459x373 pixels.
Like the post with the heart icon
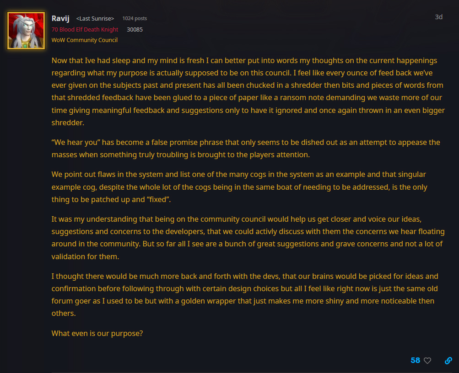427,360
